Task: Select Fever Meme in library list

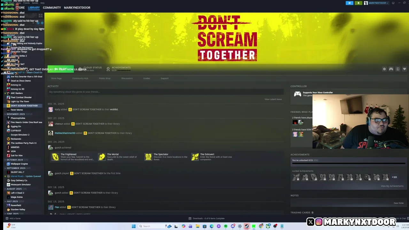Action: click(17, 110)
